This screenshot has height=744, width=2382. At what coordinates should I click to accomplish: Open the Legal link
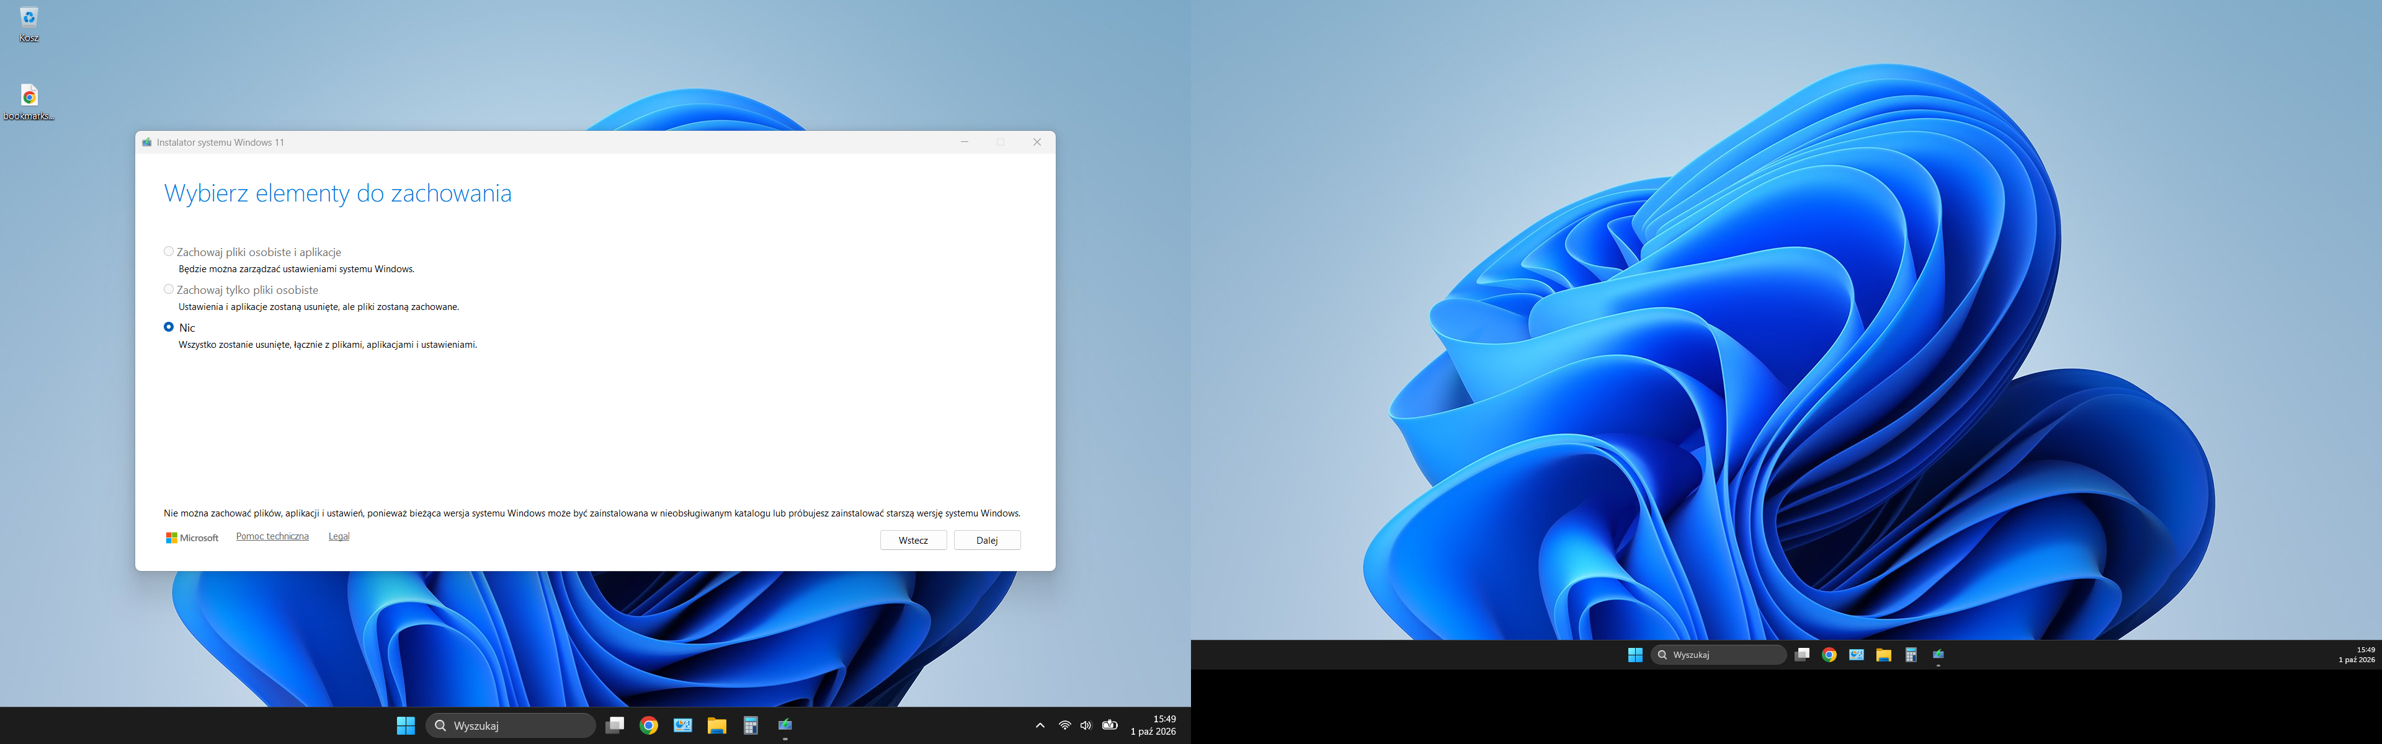point(339,536)
